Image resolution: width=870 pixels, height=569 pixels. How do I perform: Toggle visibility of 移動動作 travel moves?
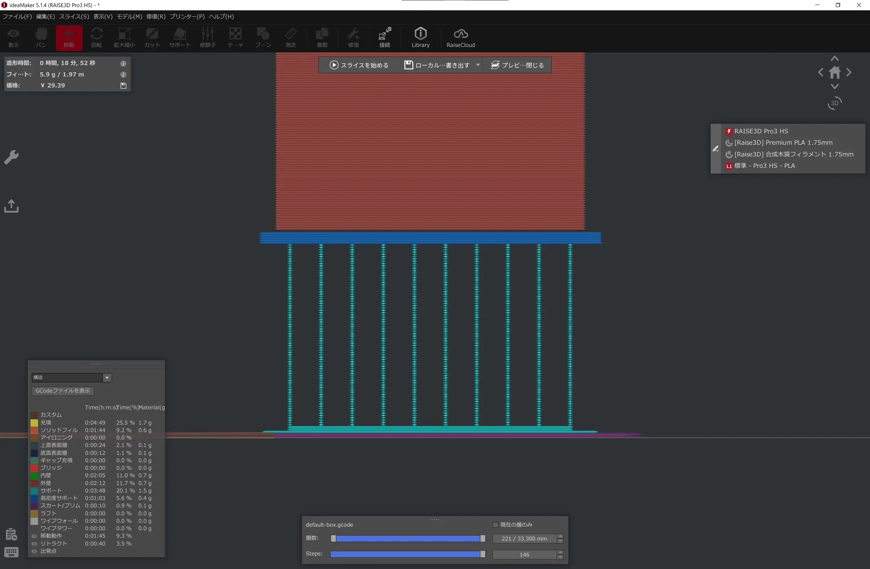[x=35, y=536]
